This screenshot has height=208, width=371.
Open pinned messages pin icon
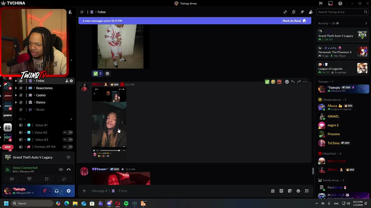[302, 12]
